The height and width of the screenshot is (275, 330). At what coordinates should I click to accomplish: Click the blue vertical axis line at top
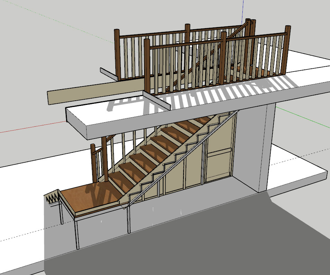[x=243, y=9]
